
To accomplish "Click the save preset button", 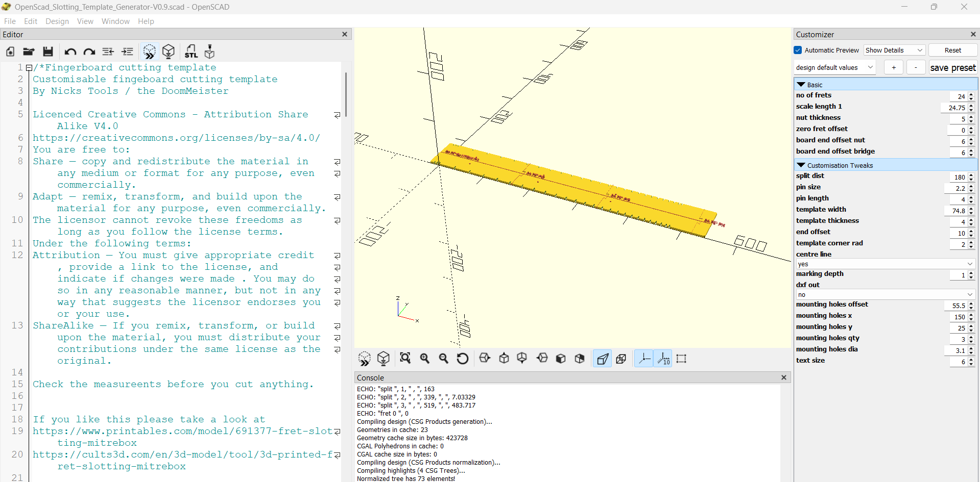I will (x=953, y=67).
